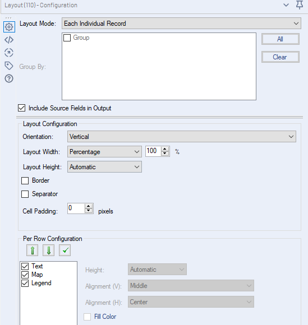The height and width of the screenshot is (325, 308).
Task: Uncheck the Map row checkbox
Action: [25, 275]
